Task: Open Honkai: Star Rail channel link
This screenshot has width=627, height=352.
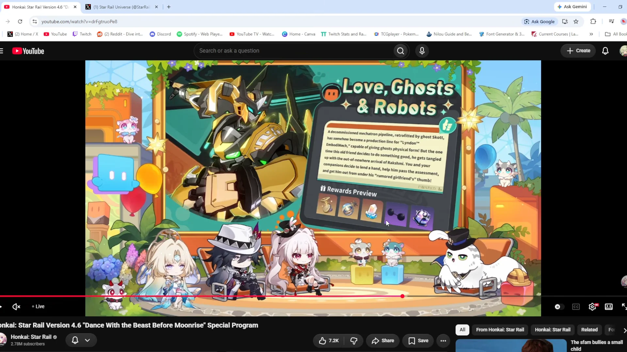Action: pyautogui.click(x=31, y=337)
